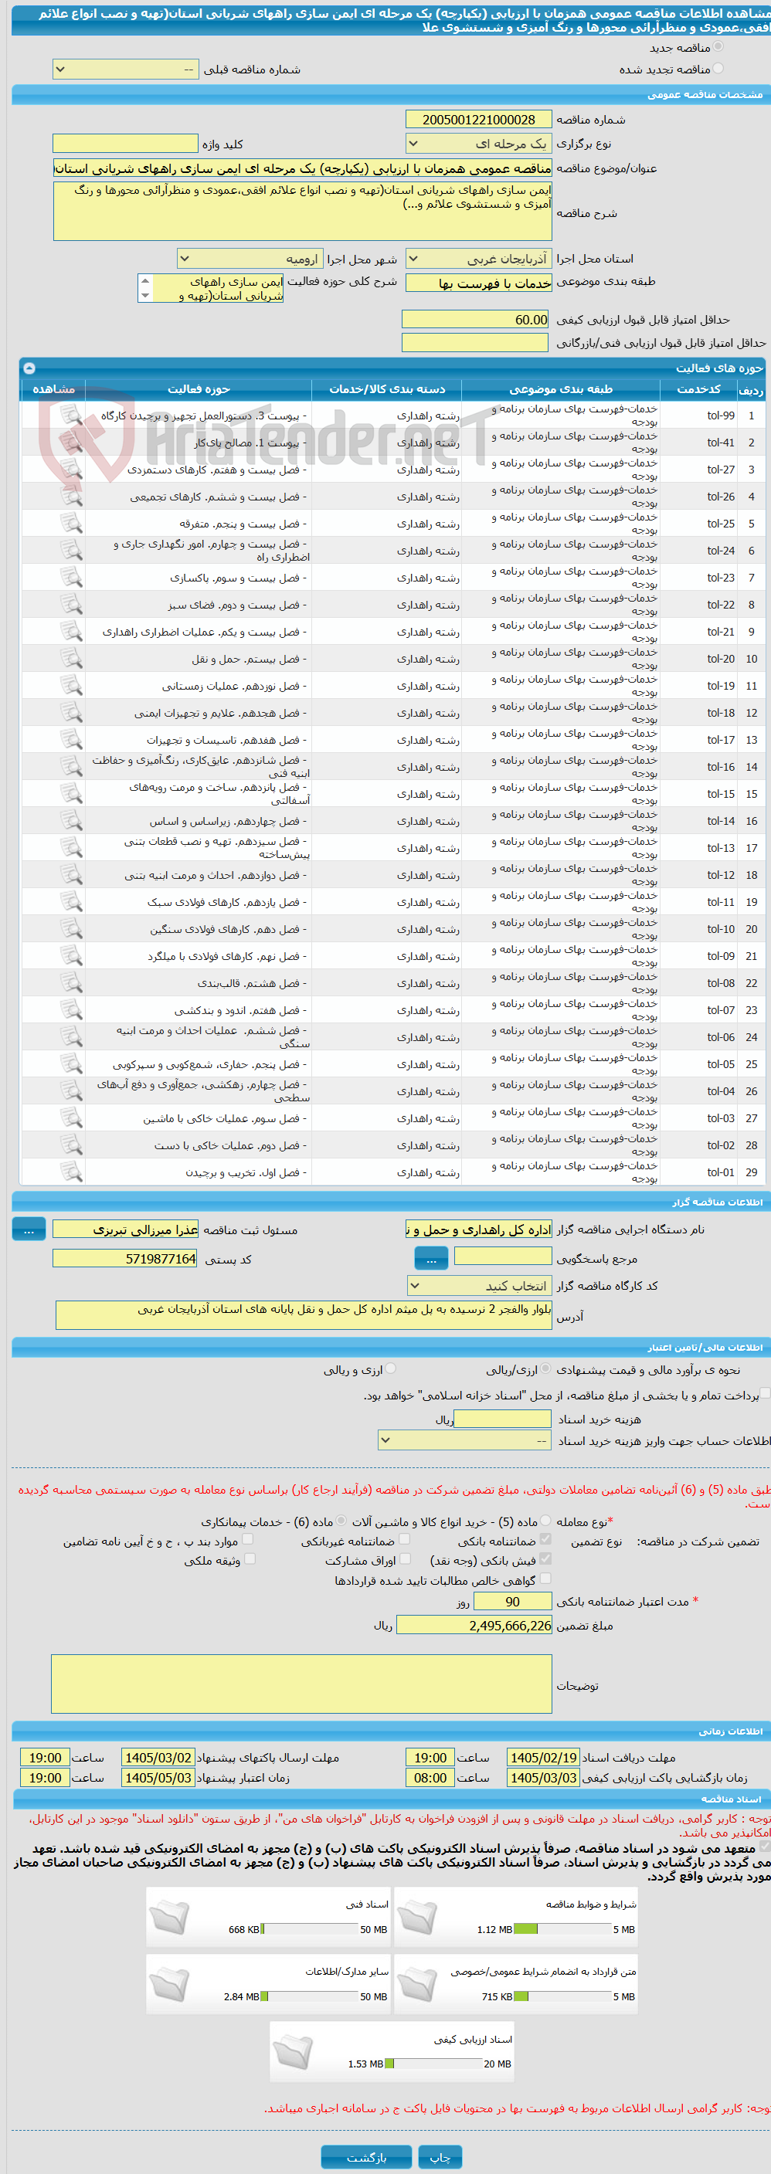Open view icon for row tol-18
771x2174 pixels.
pos(71,712)
